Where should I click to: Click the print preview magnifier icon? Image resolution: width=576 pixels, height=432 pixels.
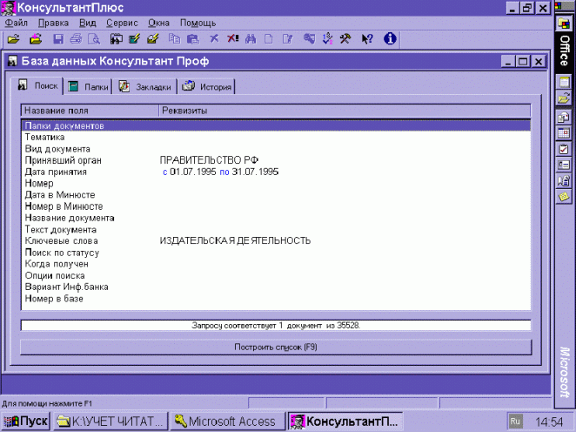click(x=95, y=38)
